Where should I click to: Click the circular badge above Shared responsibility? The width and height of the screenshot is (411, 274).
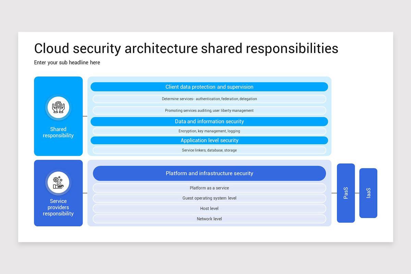click(x=58, y=107)
